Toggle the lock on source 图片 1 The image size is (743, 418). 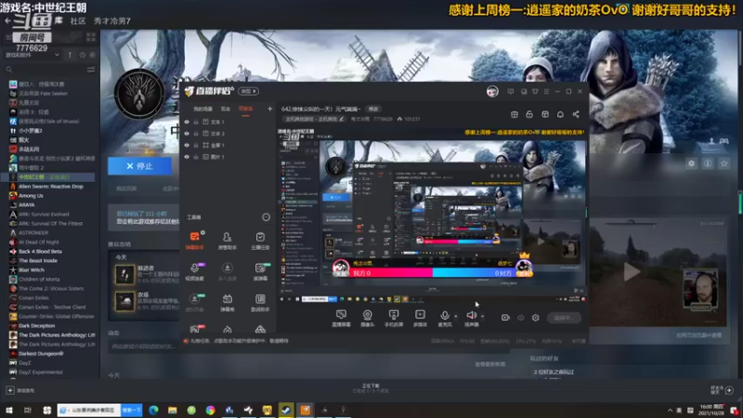(x=196, y=156)
